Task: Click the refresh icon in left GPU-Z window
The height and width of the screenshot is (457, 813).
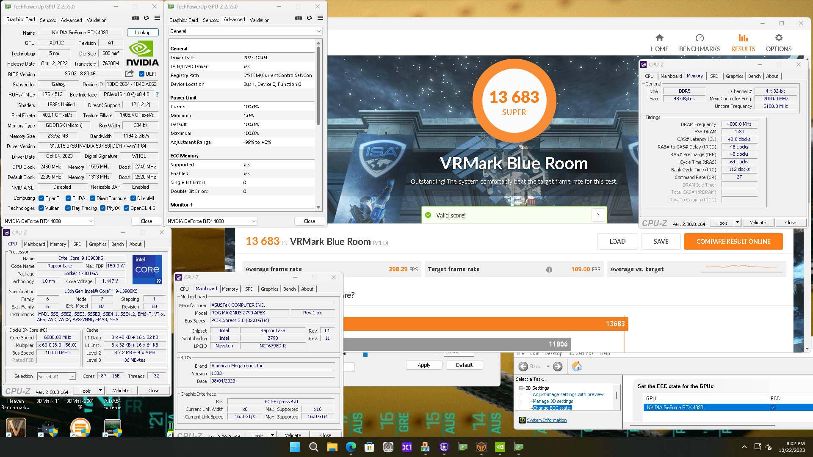Action: (147, 18)
